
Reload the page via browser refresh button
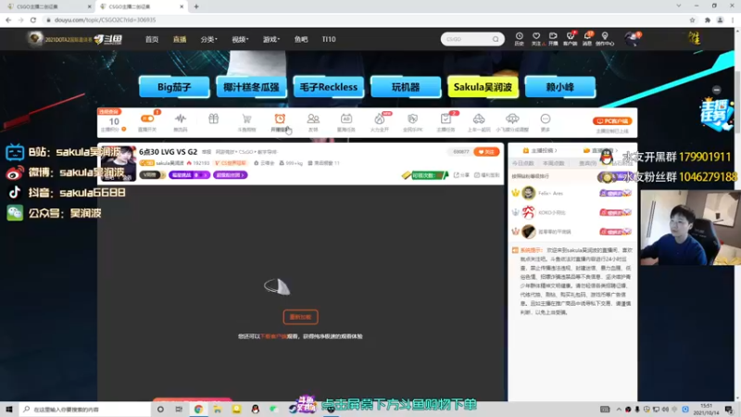33,19
